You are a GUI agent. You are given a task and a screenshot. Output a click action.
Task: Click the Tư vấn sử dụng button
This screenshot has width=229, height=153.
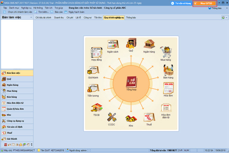(181, 3)
